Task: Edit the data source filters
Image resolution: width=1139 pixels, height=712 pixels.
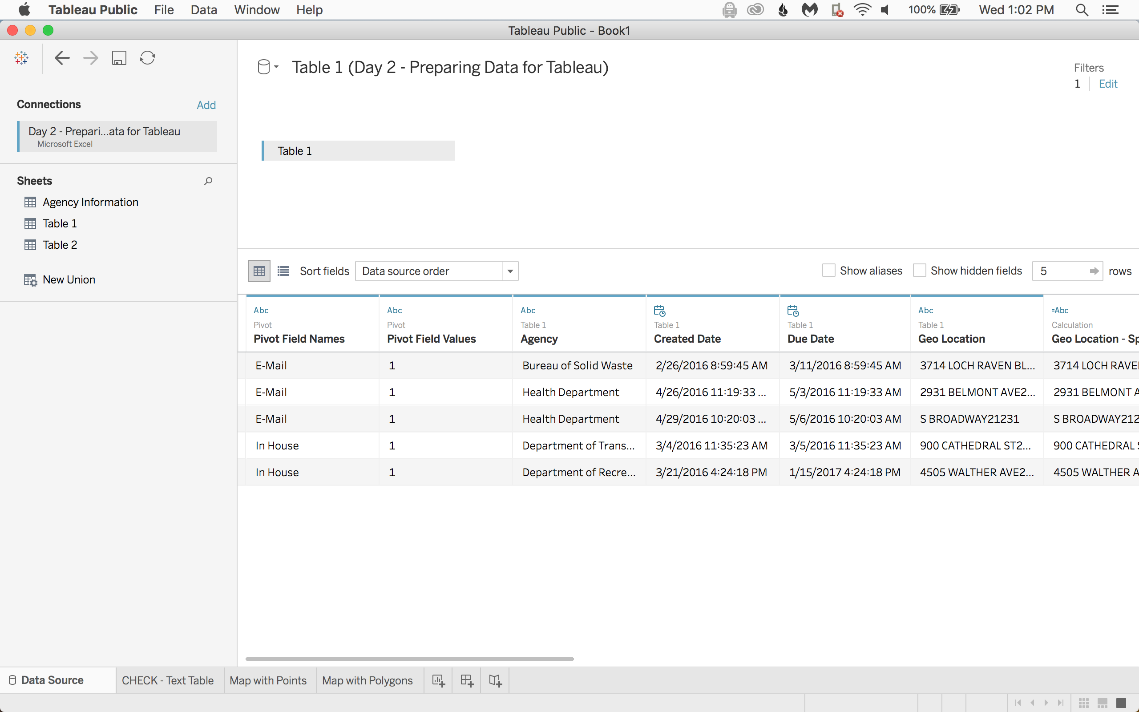Action: coord(1108,84)
